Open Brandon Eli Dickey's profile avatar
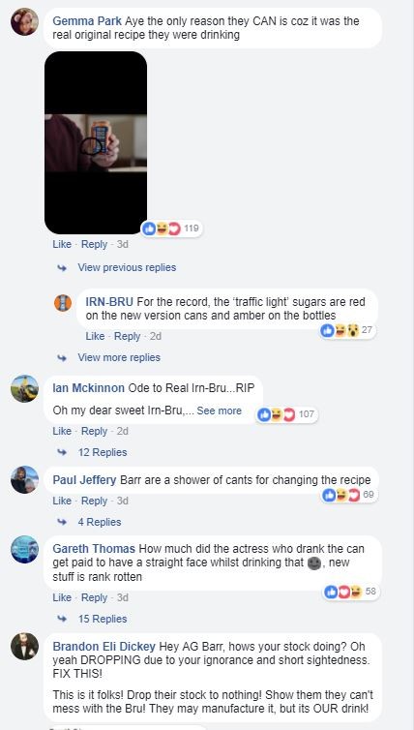 point(24,646)
